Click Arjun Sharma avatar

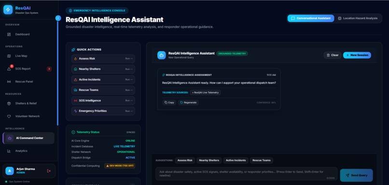point(10,171)
